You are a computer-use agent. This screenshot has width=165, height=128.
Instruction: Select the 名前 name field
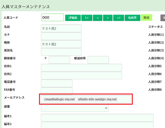click(x=61, y=28)
